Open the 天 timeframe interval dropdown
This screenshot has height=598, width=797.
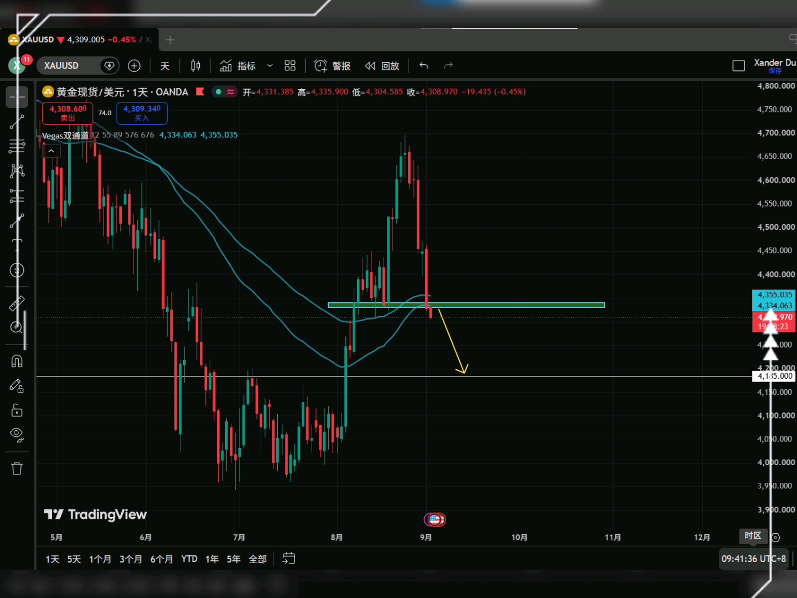(165, 66)
